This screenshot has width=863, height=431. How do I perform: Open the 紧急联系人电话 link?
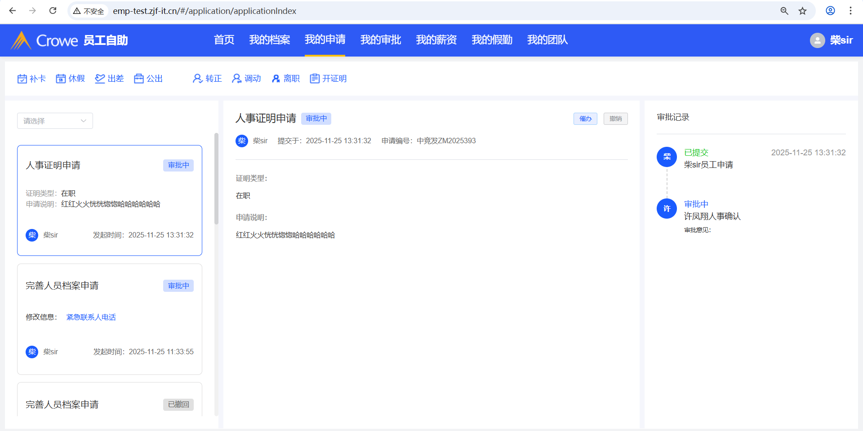(91, 317)
